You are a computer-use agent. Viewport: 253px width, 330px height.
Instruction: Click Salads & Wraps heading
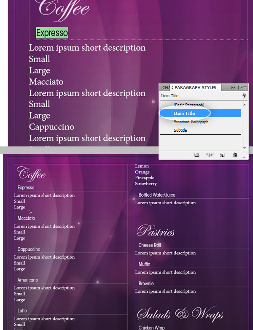coord(180,314)
